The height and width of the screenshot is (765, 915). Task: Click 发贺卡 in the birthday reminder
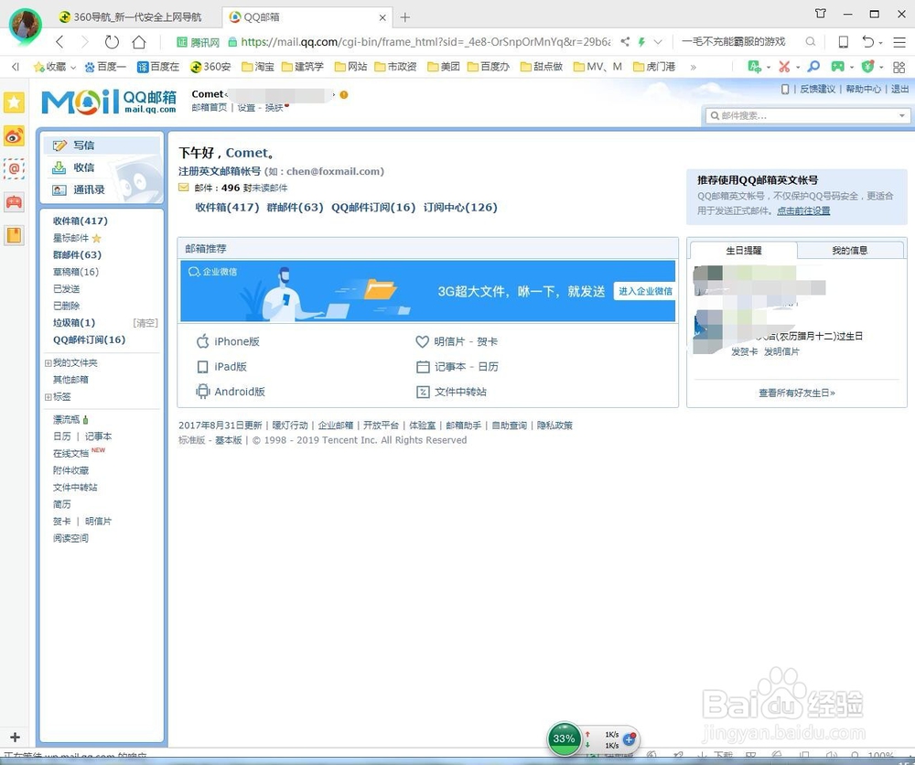pos(745,352)
